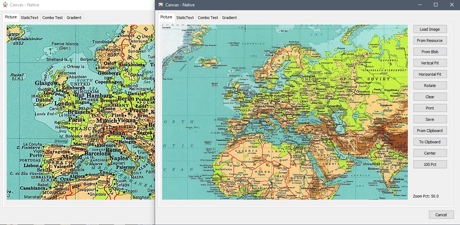
Task: Cancel the Canvas dialog
Action: pyautogui.click(x=441, y=215)
